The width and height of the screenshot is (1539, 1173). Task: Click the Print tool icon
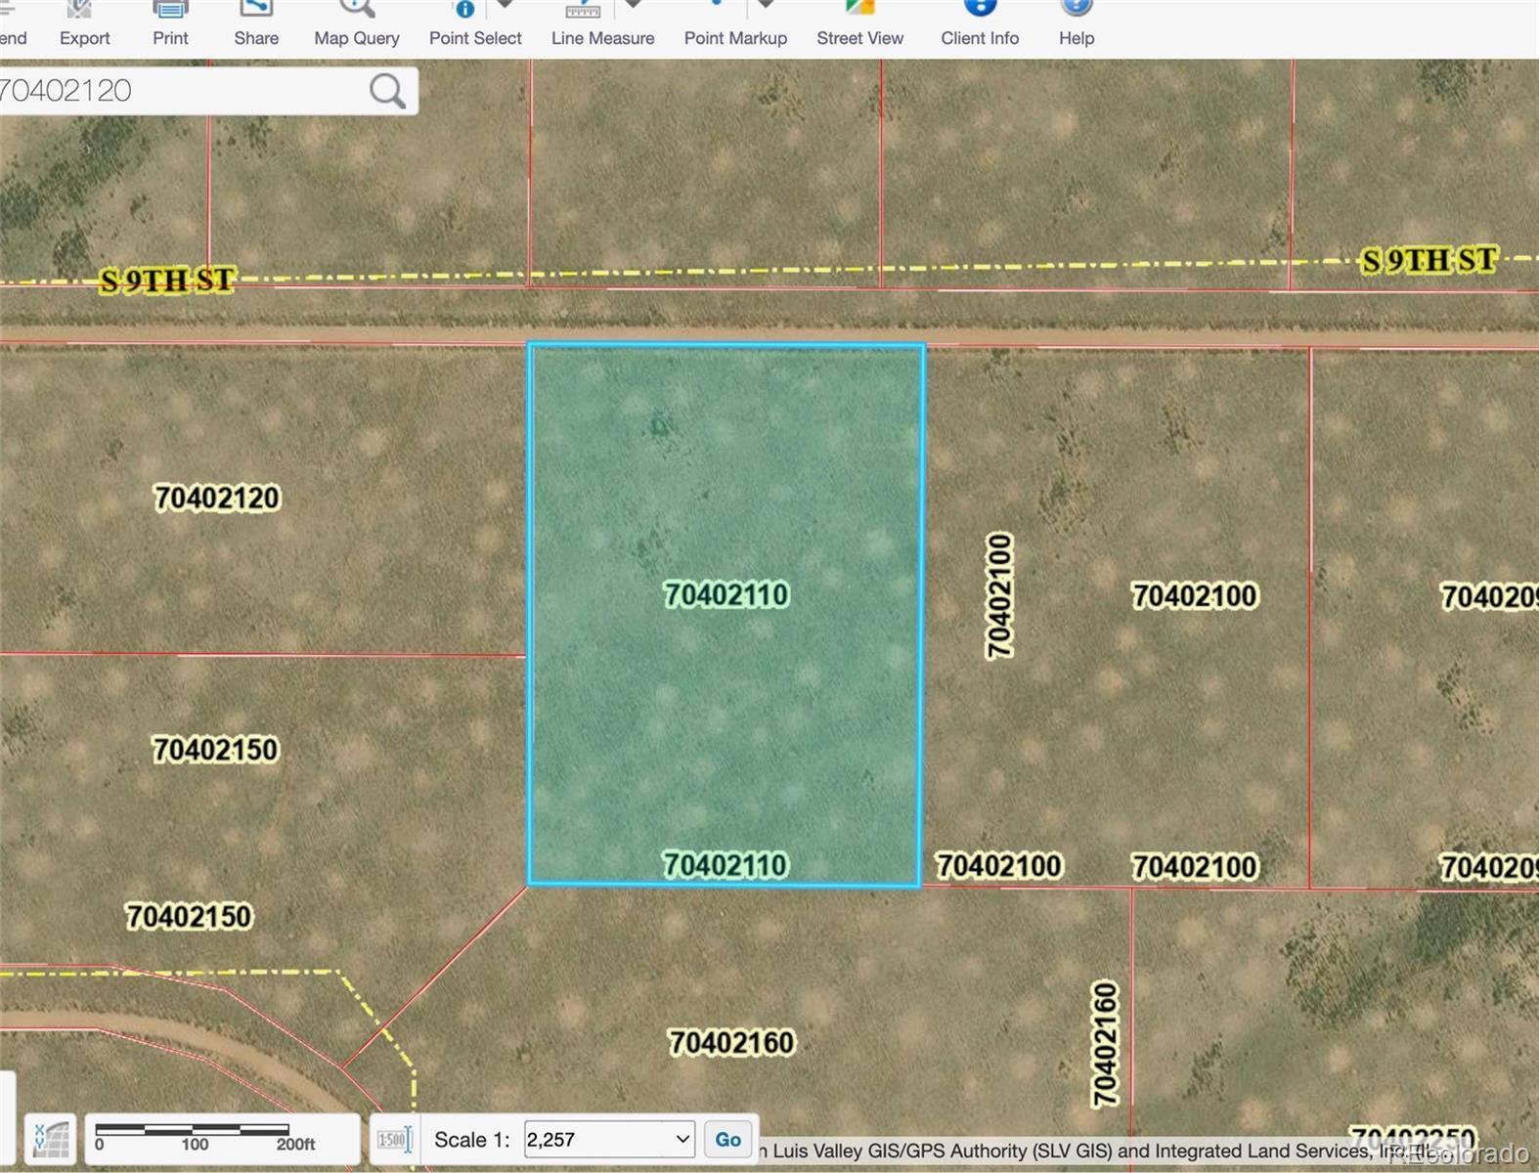pos(170,24)
